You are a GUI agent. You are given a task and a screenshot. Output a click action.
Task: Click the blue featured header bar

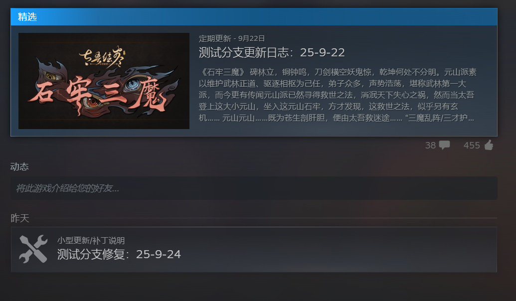(254, 17)
